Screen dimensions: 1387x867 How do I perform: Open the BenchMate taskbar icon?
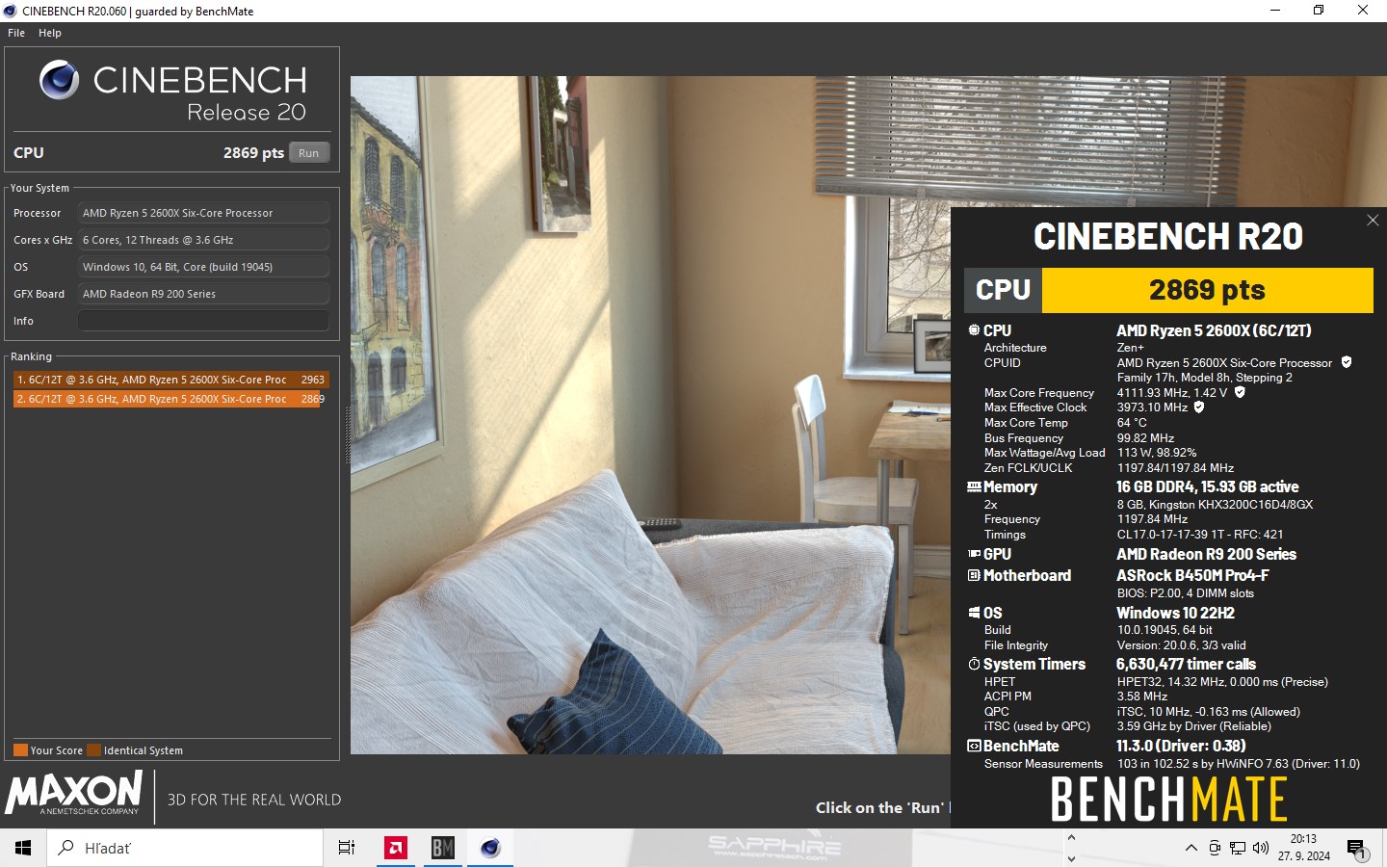pyautogui.click(x=442, y=848)
